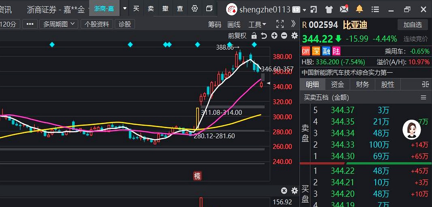Click the undo arrow above chart
Viewport: 432px width, 207px height.
tap(264, 36)
